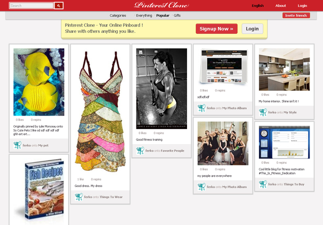Click '1 like' on the dress pin
The height and width of the screenshot is (225, 323).
(x=81, y=179)
